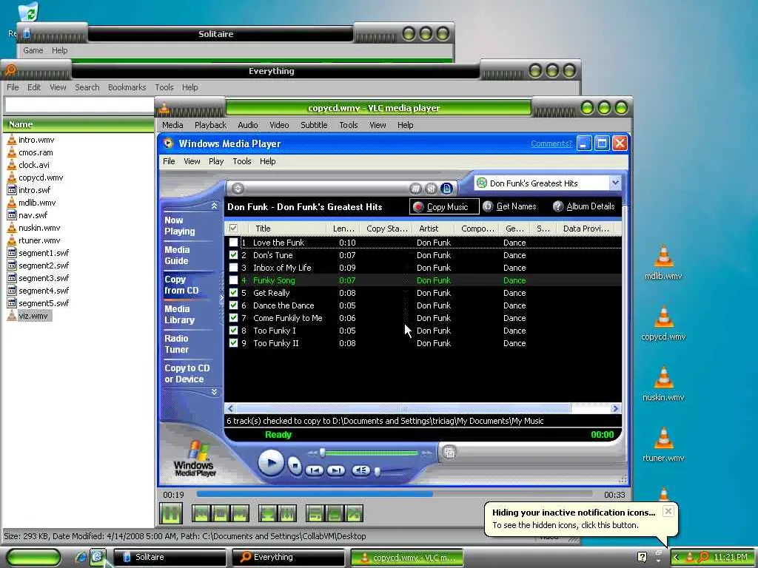Close the notification icons balloon
This screenshot has height=568, width=758.
pos(668,511)
